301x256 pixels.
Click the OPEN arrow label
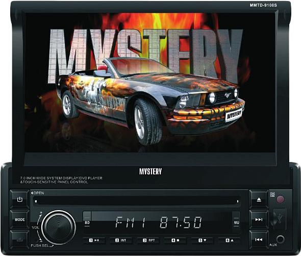[37, 193]
